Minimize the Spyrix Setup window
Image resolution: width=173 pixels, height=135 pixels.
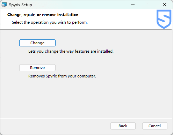tap(133, 5)
